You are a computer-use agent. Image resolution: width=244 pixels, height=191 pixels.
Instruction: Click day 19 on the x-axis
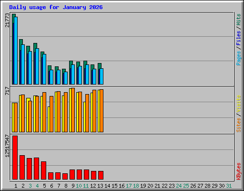click(143, 186)
